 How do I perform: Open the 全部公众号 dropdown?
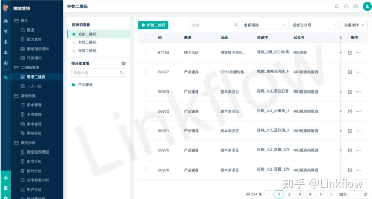[314, 25]
